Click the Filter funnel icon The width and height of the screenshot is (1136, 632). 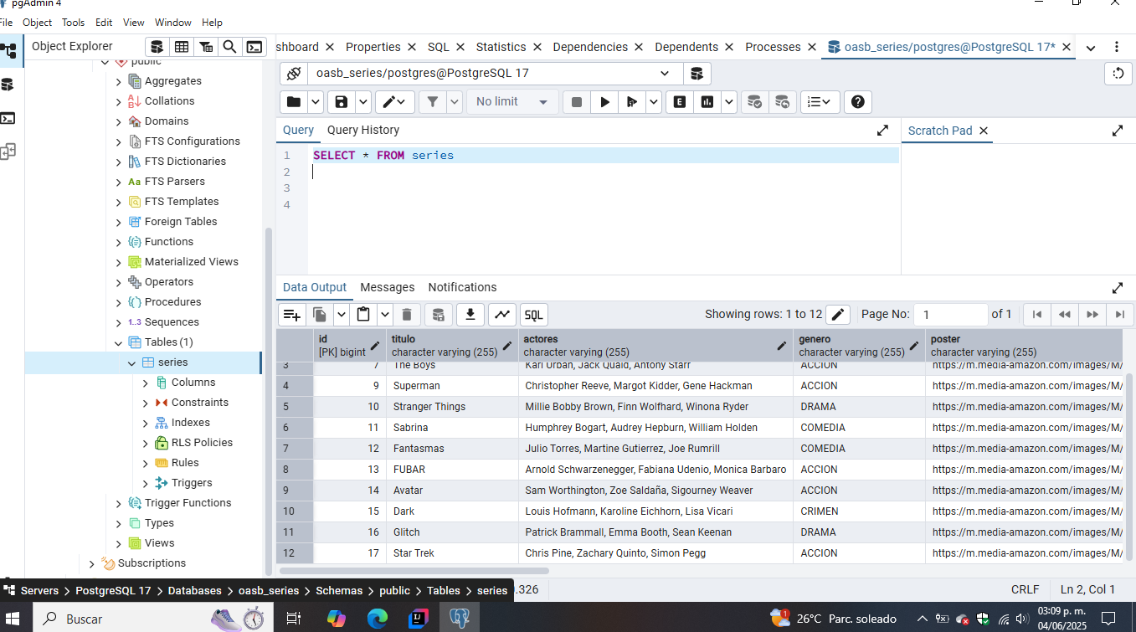click(x=432, y=102)
